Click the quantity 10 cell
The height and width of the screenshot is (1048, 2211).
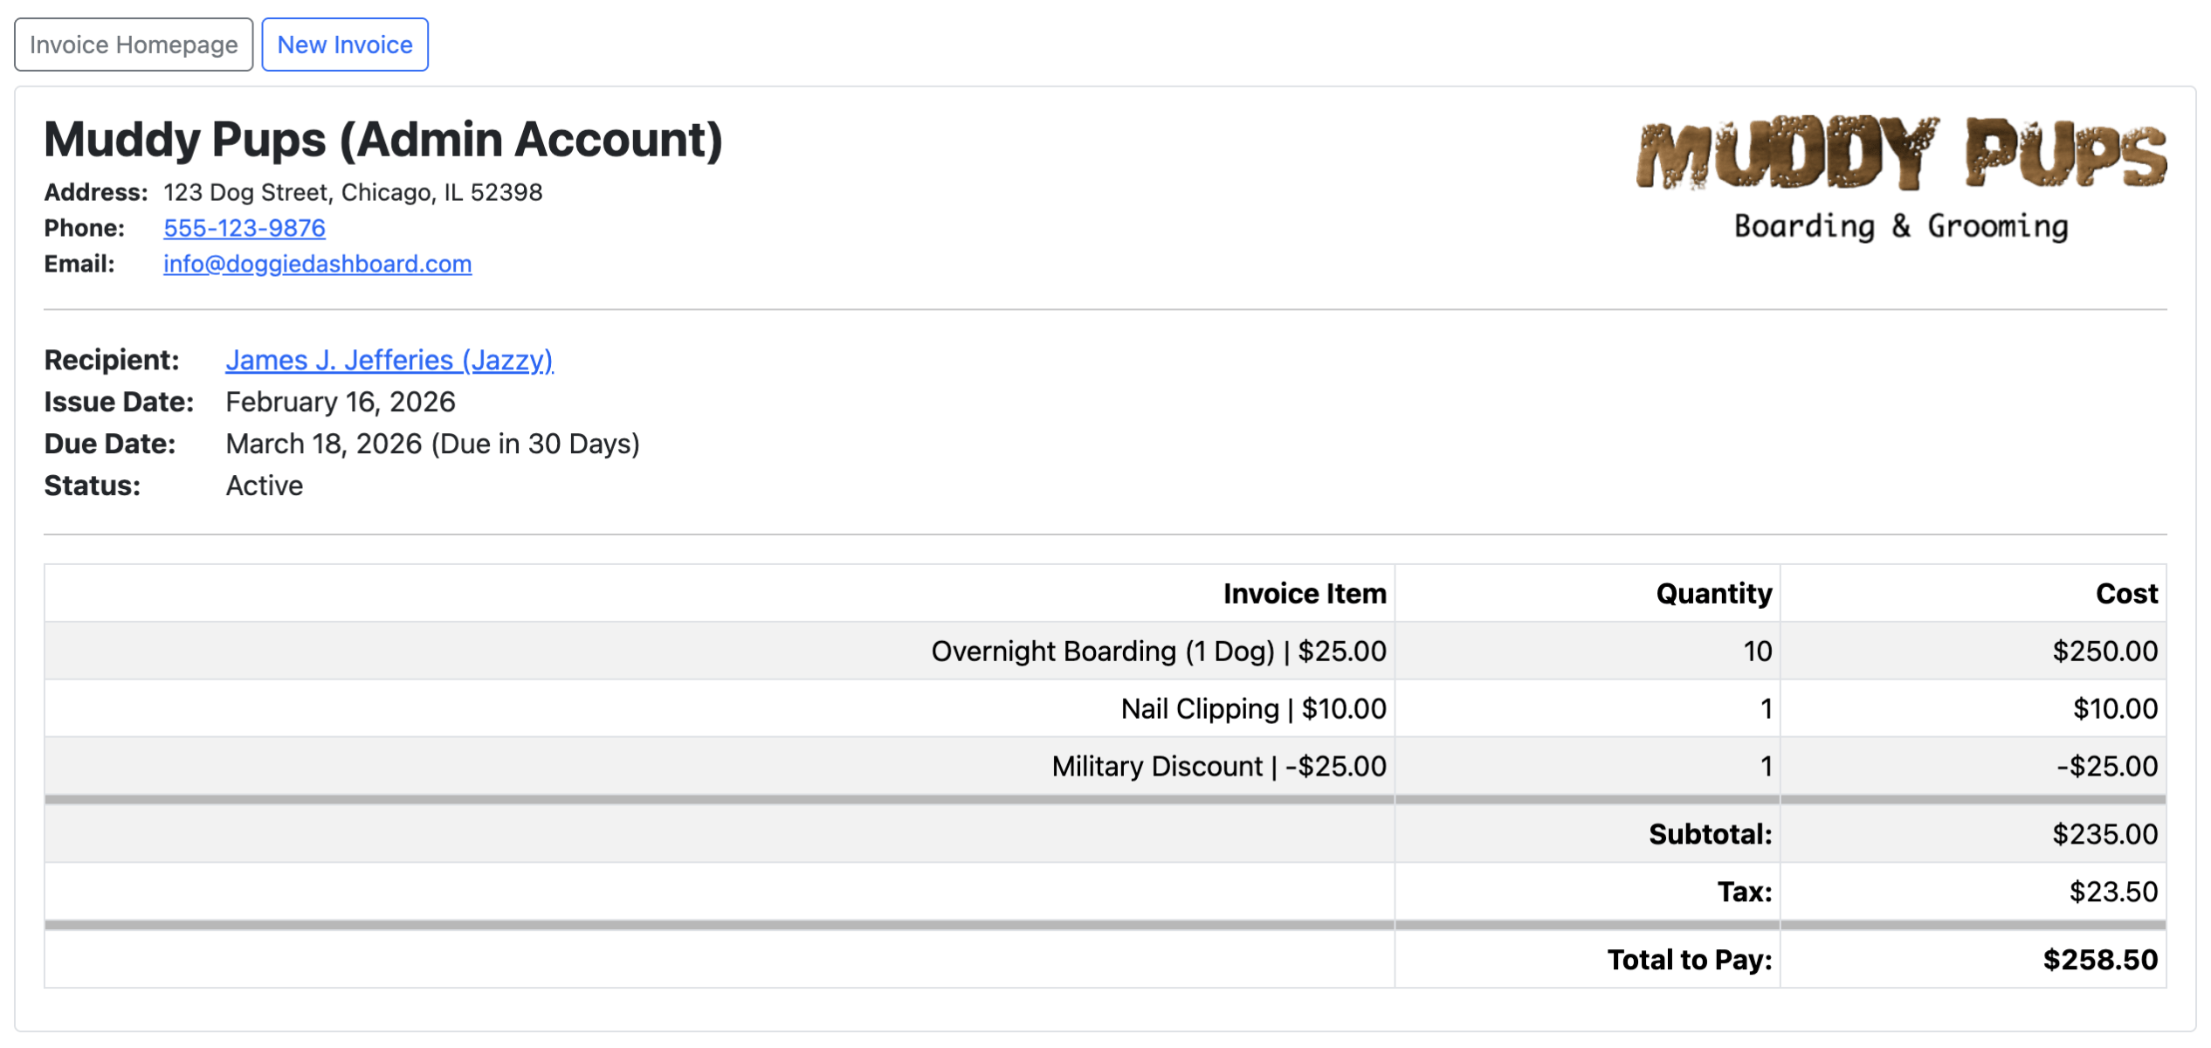(x=1757, y=652)
